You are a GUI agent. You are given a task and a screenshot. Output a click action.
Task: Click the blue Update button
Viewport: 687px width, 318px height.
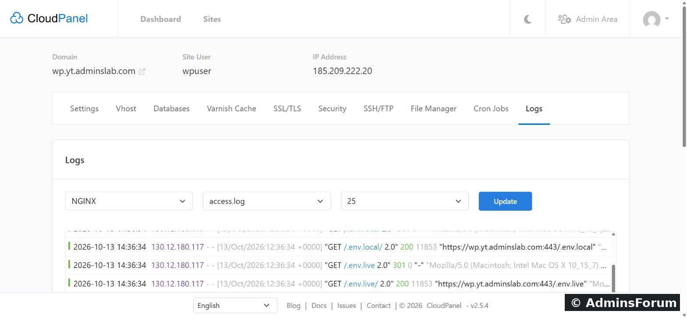505,201
